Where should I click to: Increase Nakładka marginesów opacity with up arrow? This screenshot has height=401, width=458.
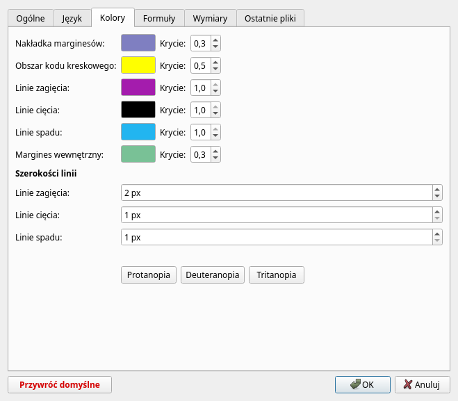(215, 40)
